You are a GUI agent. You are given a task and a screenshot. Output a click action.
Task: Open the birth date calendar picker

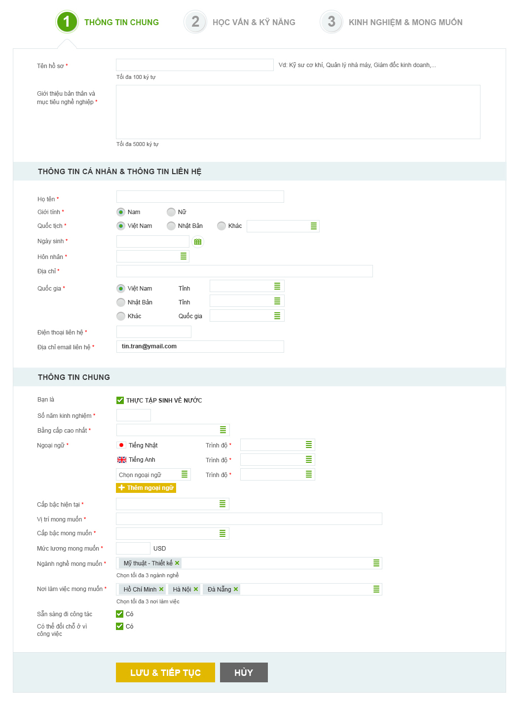pos(197,242)
